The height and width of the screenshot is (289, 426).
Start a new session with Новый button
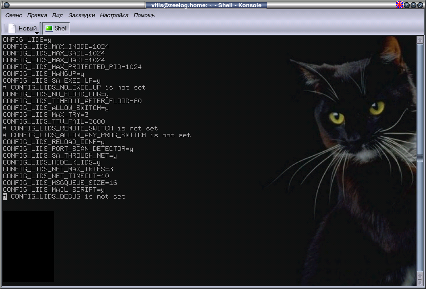[23, 28]
